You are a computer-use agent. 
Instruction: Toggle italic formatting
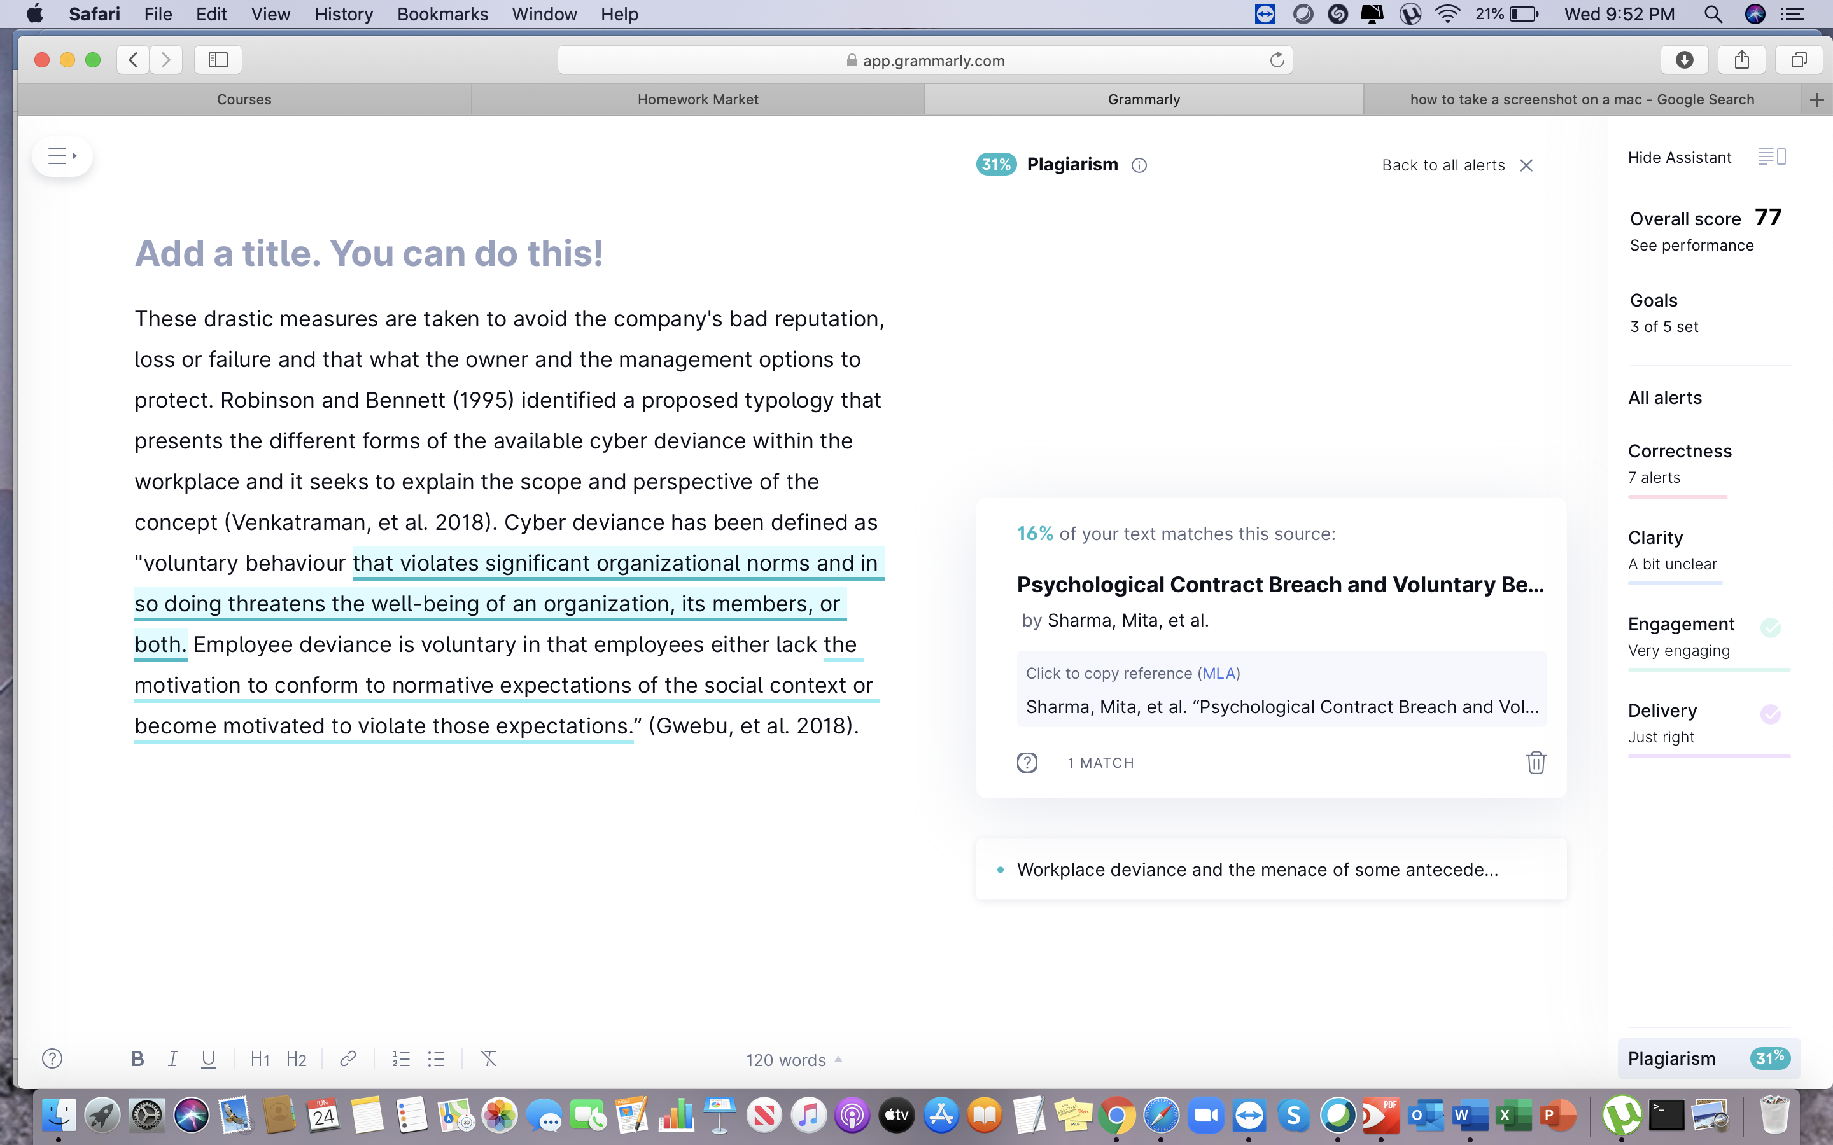pyautogui.click(x=172, y=1058)
